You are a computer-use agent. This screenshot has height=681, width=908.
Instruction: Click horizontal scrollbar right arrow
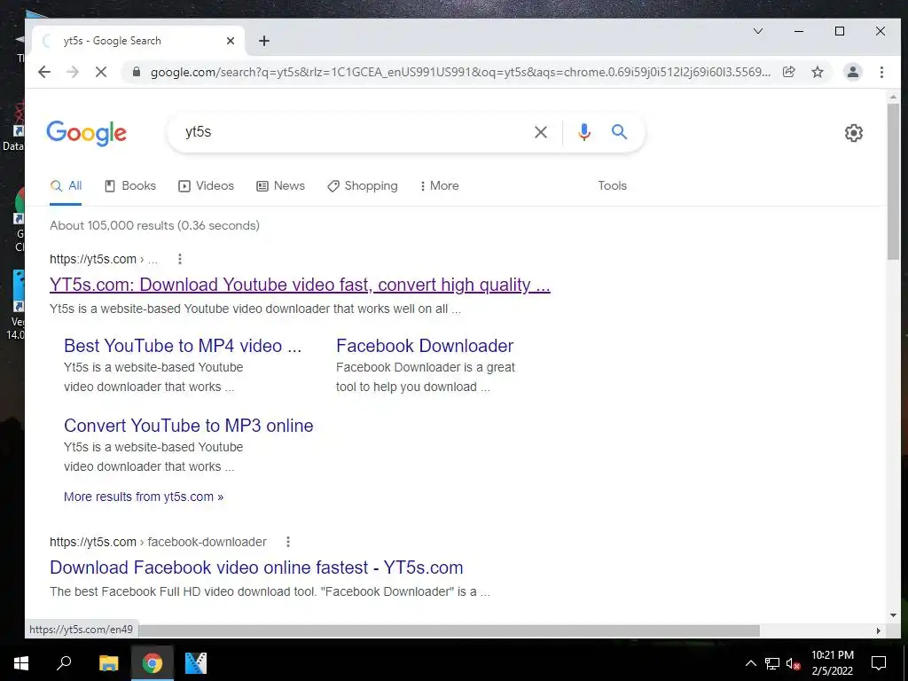879,630
